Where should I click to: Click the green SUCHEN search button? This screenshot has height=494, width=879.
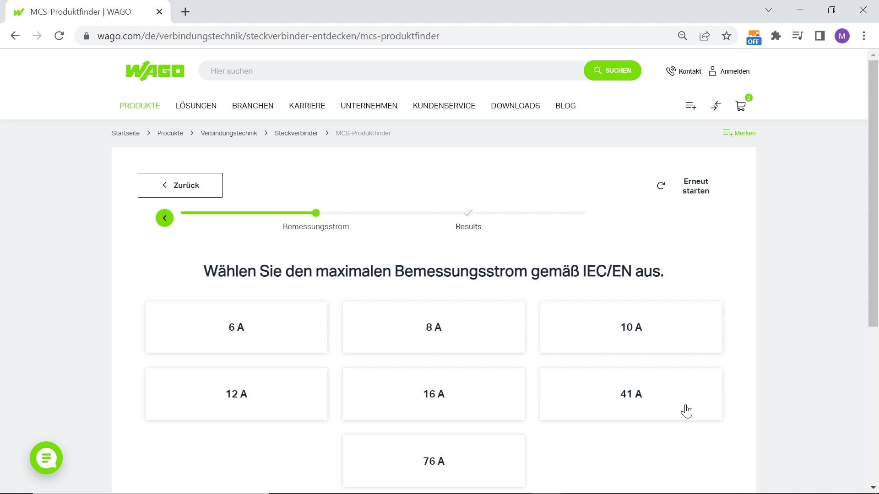tap(612, 70)
